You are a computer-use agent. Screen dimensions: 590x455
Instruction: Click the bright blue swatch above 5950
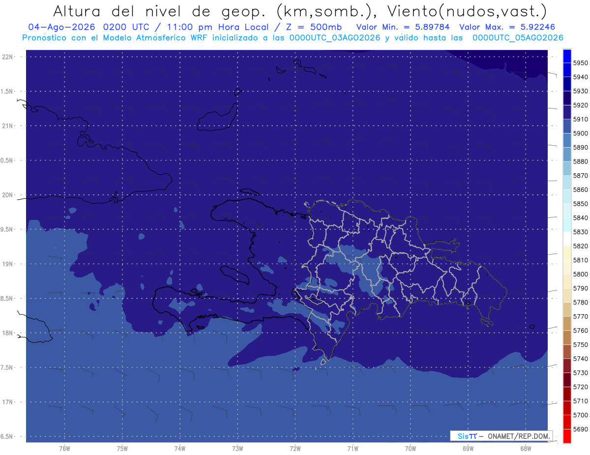[567, 56]
